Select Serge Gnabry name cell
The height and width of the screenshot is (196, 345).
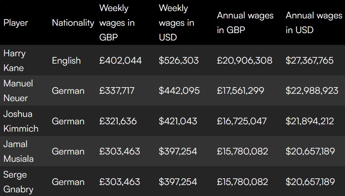click(18, 182)
